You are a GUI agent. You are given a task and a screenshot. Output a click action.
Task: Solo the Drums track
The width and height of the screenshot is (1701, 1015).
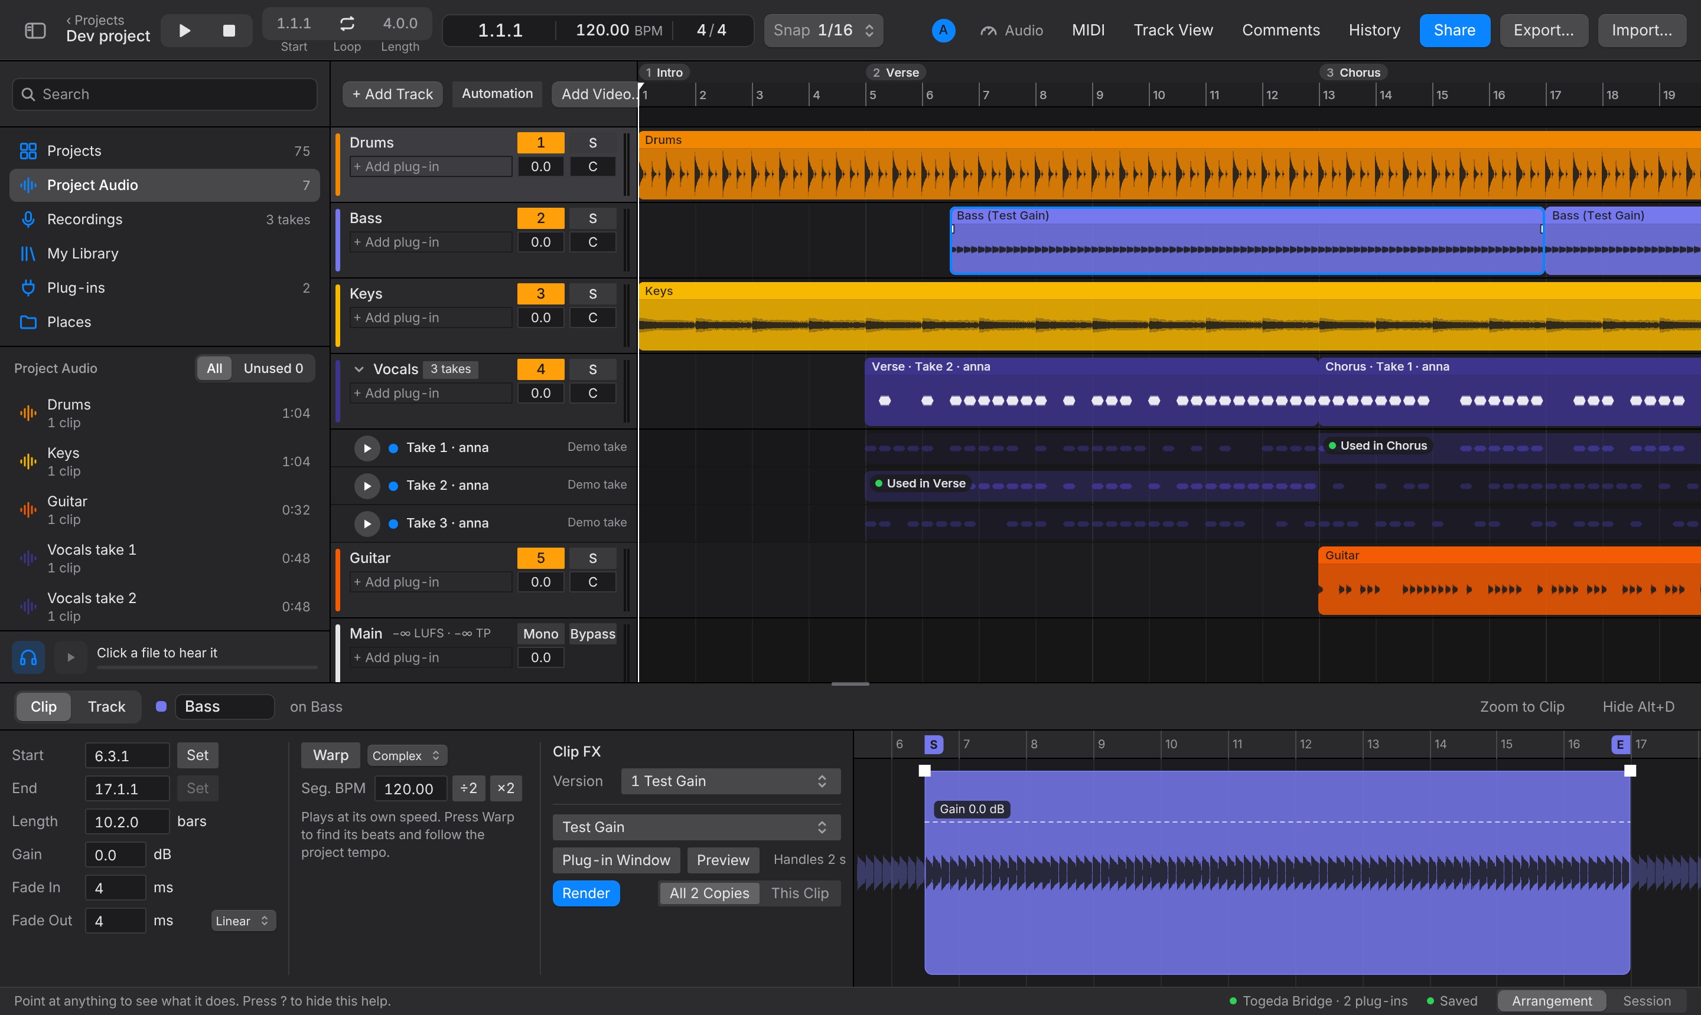[592, 142]
